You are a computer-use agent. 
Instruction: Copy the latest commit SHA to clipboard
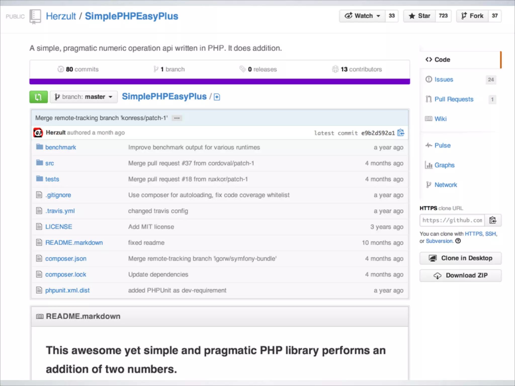[401, 133]
